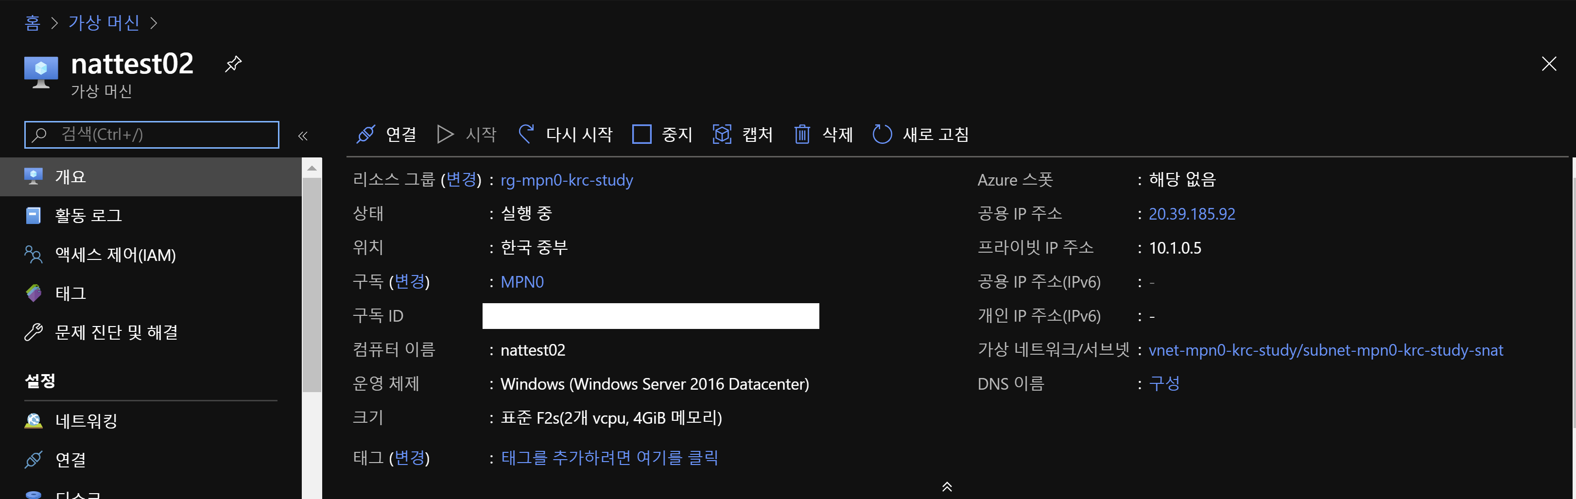Click the 액세스 제어(IAM) people icon

[x=34, y=255]
